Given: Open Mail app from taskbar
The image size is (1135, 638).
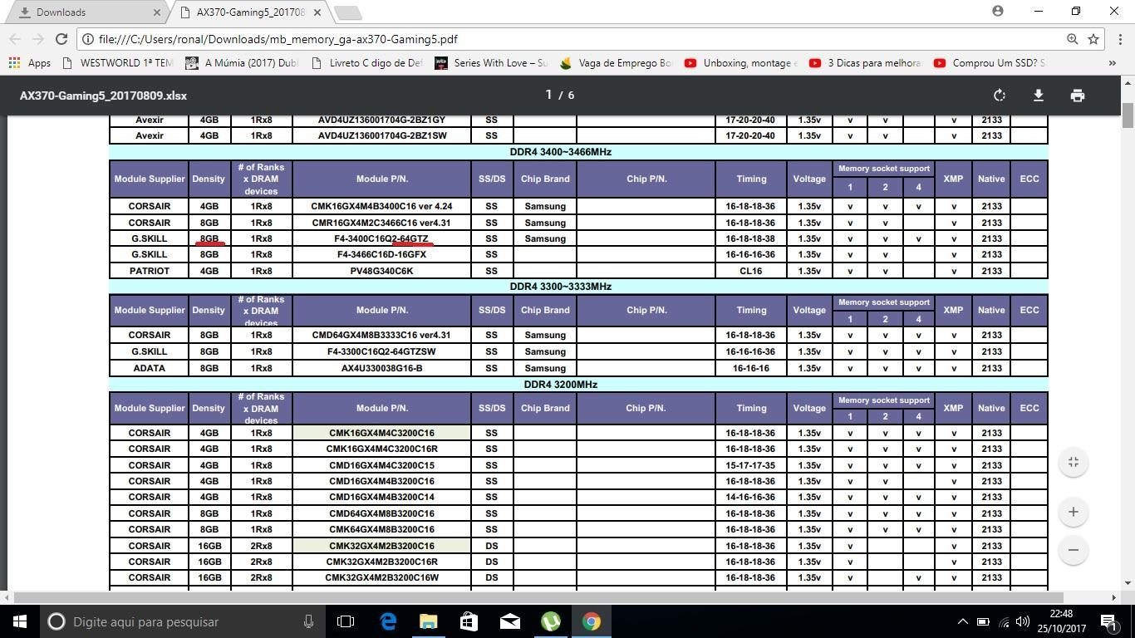Looking at the screenshot, I should (509, 621).
